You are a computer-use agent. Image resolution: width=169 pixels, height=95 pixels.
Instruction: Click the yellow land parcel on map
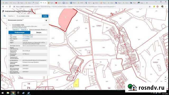click(76, 83)
